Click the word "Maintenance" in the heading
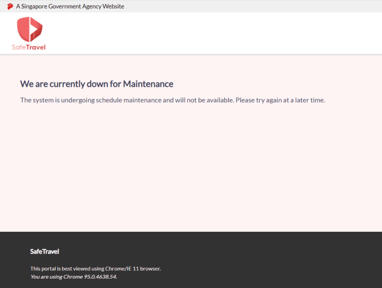The image size is (382, 288). [148, 84]
